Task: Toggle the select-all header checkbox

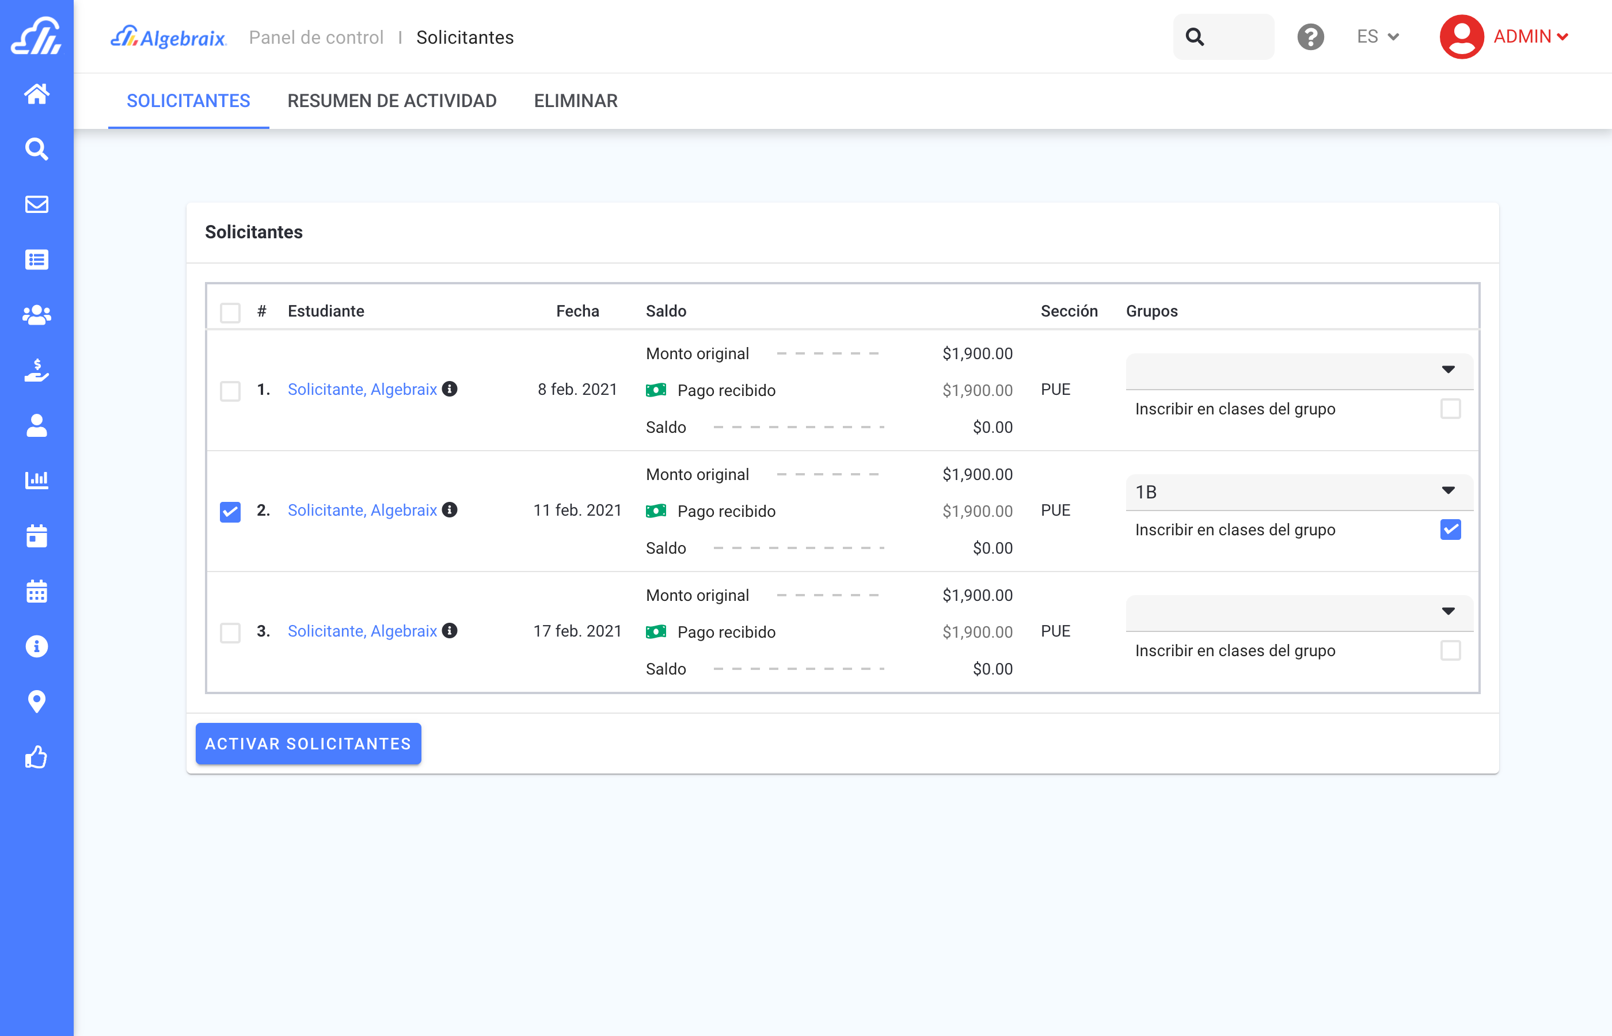Action: pyautogui.click(x=230, y=312)
